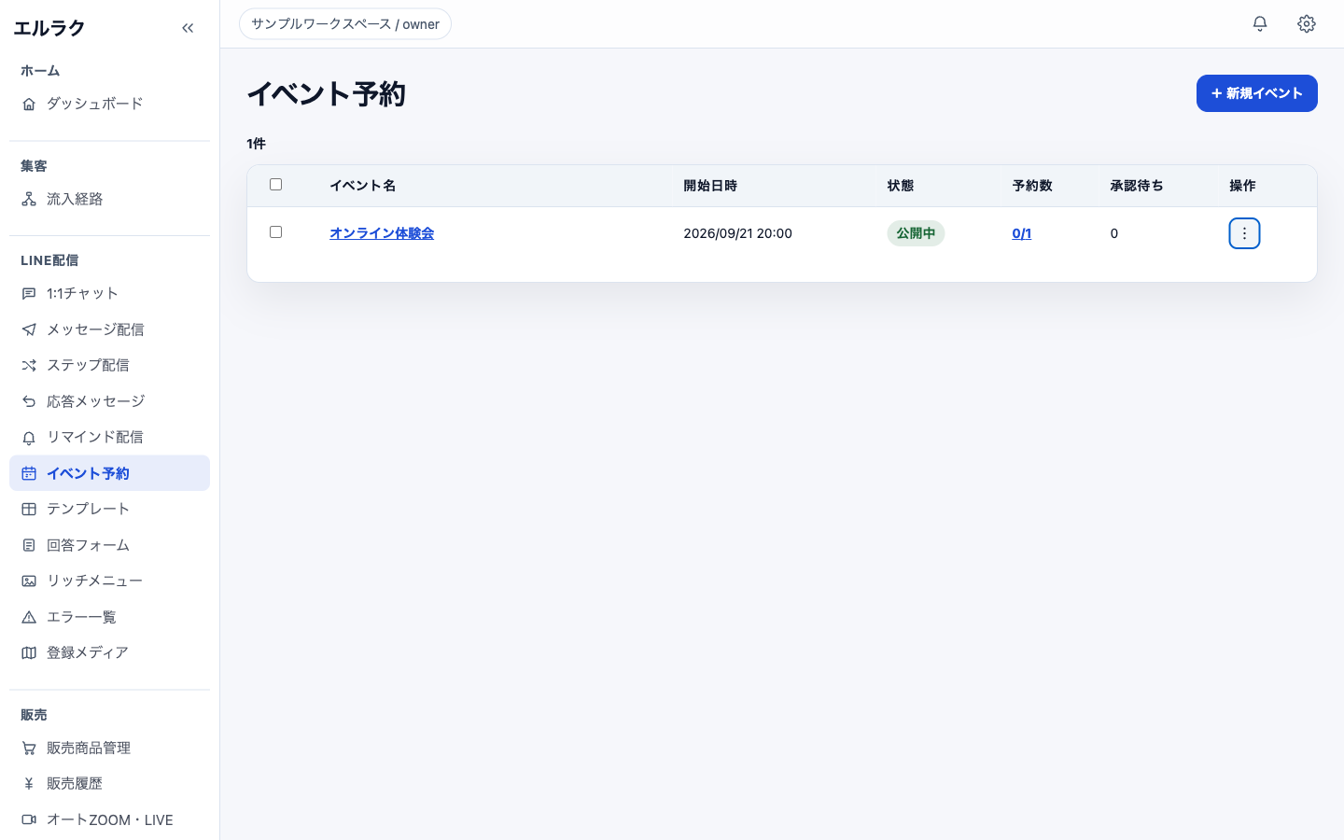Open メッセージ配信 menu label
The image size is (1344, 840).
pos(95,329)
